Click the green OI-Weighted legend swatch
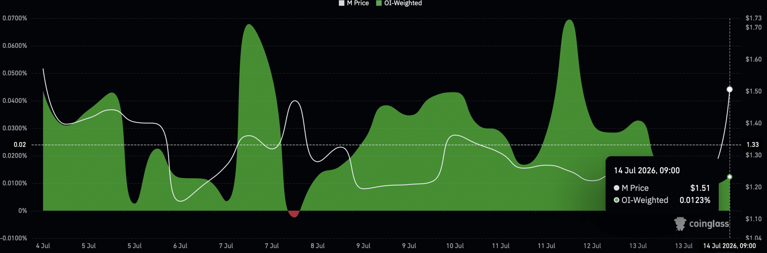This screenshot has height=253, width=767. click(x=379, y=3)
